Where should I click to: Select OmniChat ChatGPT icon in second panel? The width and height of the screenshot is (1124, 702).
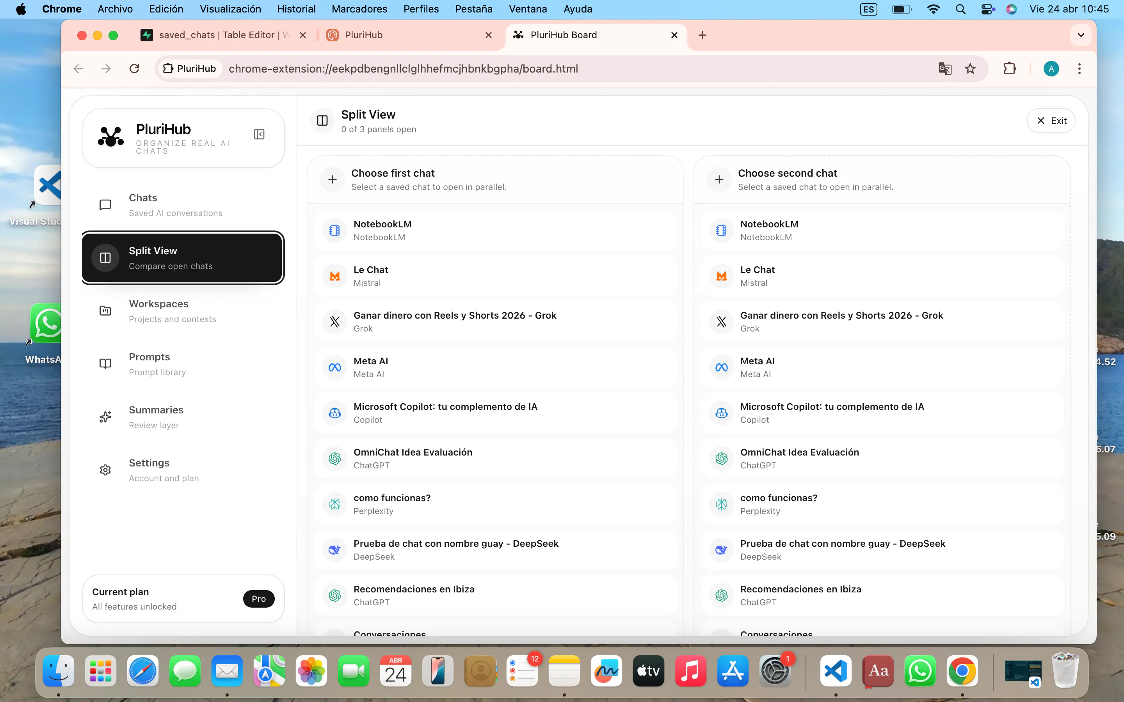pyautogui.click(x=721, y=458)
